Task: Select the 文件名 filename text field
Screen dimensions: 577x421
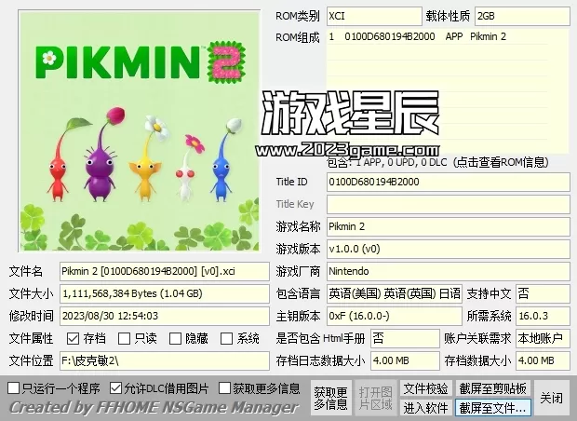Action: [x=163, y=271]
